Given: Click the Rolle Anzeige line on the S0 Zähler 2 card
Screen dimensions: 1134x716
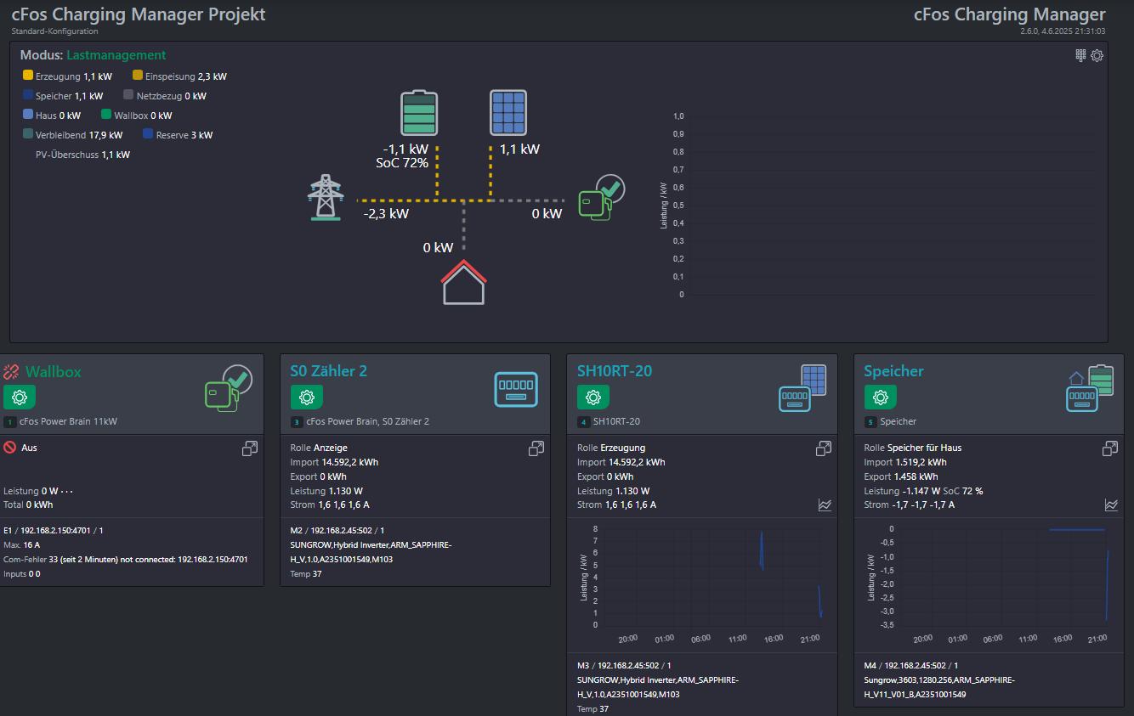Looking at the screenshot, I should (319, 448).
